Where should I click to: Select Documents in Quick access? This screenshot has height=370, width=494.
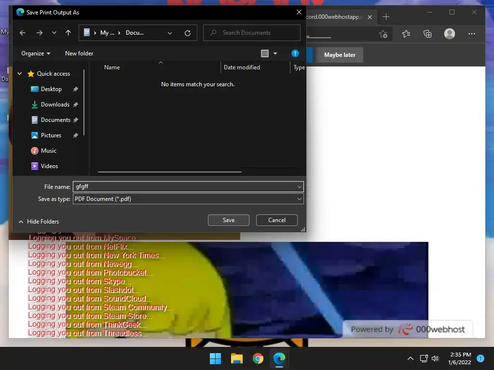tap(51, 120)
